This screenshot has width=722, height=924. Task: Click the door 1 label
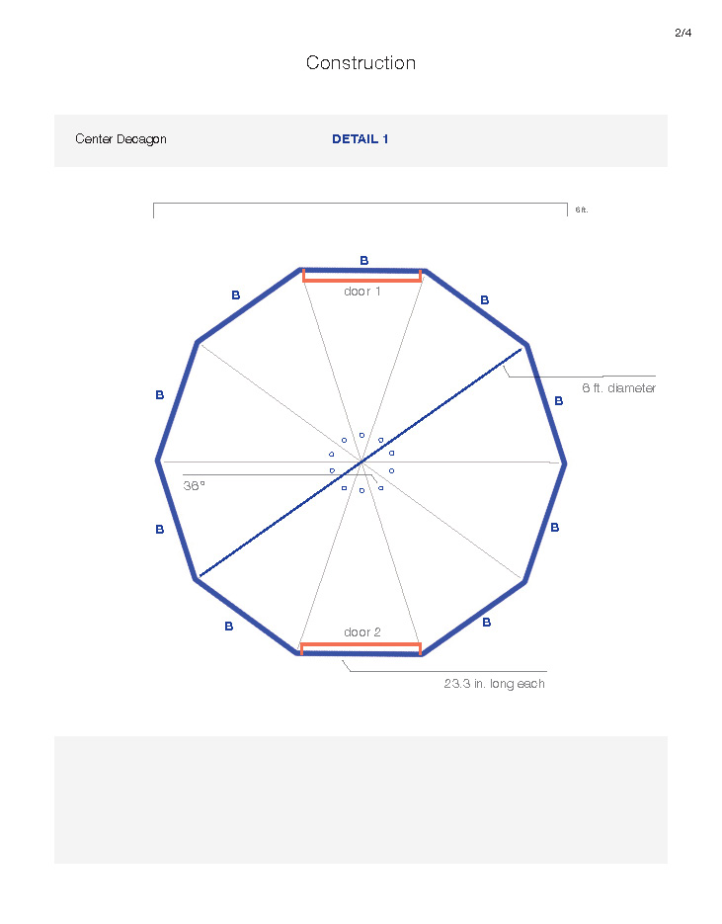click(362, 292)
